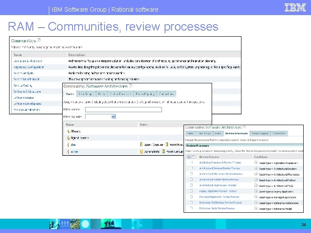Click the user icon beside archie
Viewport: 311px width, 233px height.
pos(68,151)
